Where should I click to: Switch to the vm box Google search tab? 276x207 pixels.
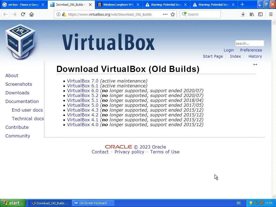24,5
